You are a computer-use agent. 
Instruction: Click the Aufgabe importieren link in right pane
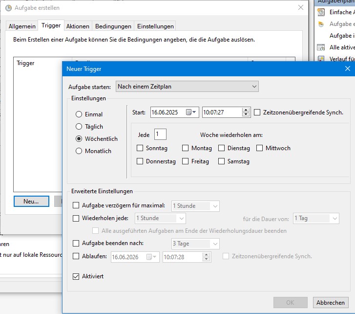(342, 36)
